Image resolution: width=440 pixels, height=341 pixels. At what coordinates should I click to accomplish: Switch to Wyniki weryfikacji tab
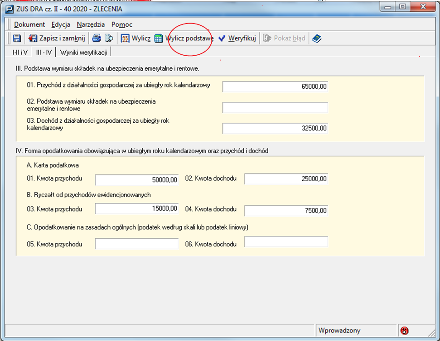click(x=83, y=52)
